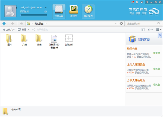163x117 pixels.
Task: Expand the 新建 dropdown menu
Action: 28,30
